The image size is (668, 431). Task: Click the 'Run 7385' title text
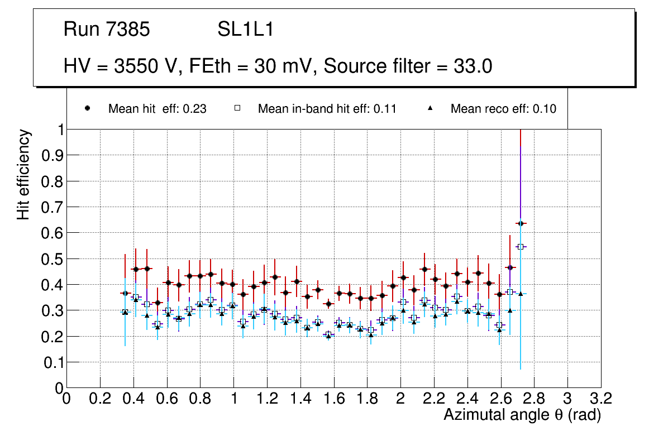point(107,30)
